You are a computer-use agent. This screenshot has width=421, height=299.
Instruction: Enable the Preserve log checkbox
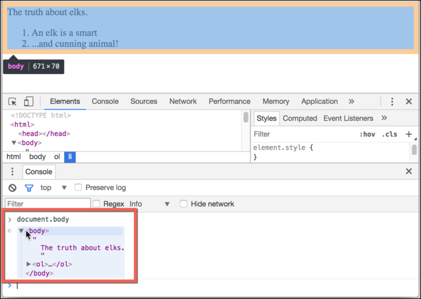click(78, 188)
